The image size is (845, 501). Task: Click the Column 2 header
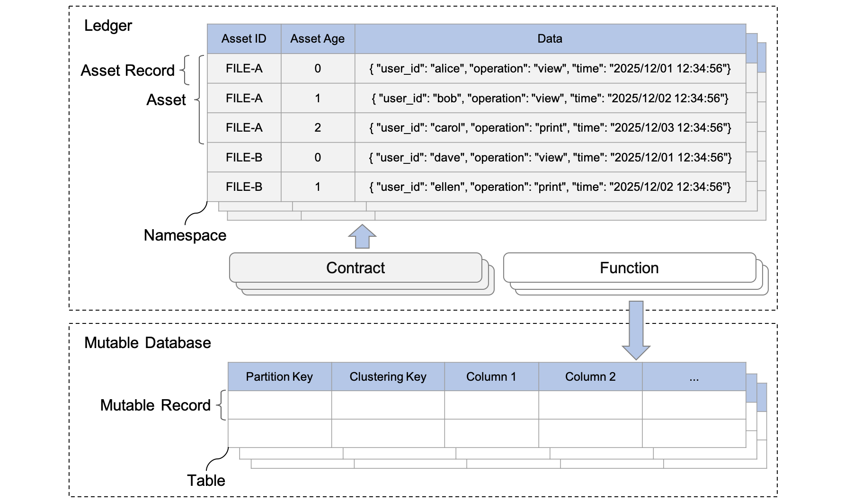tap(590, 377)
